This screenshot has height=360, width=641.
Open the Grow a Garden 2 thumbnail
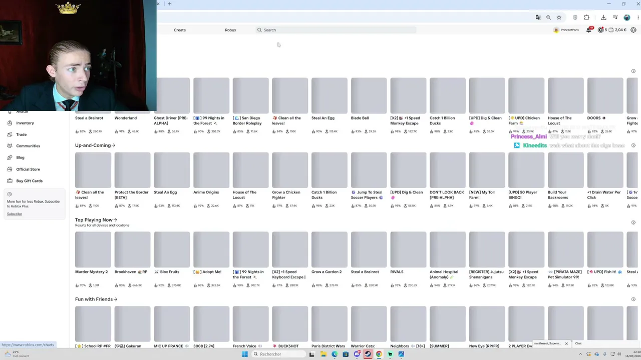pyautogui.click(x=329, y=249)
